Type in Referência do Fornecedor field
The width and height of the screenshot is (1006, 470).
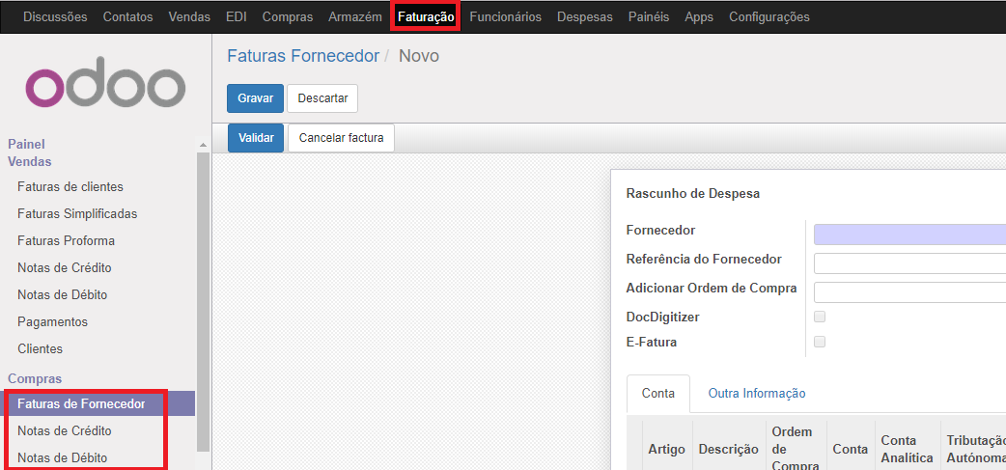click(908, 263)
